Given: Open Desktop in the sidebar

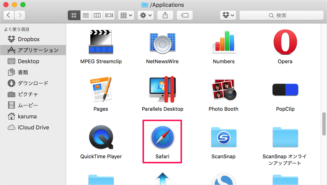Looking at the screenshot, I should tap(33, 61).
